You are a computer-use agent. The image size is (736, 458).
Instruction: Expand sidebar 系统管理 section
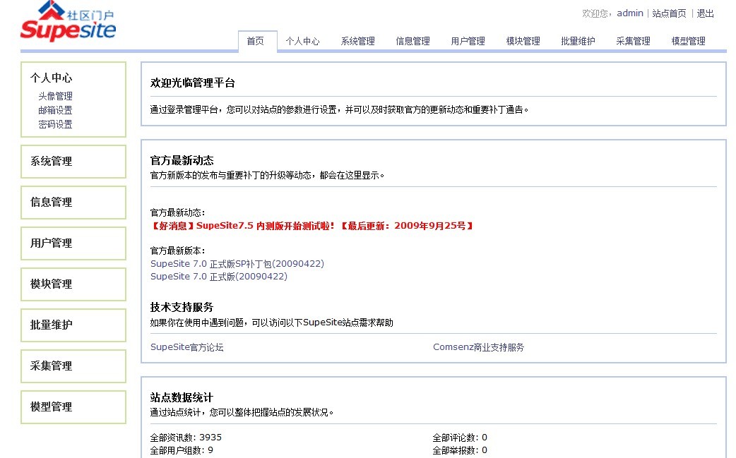73,162
